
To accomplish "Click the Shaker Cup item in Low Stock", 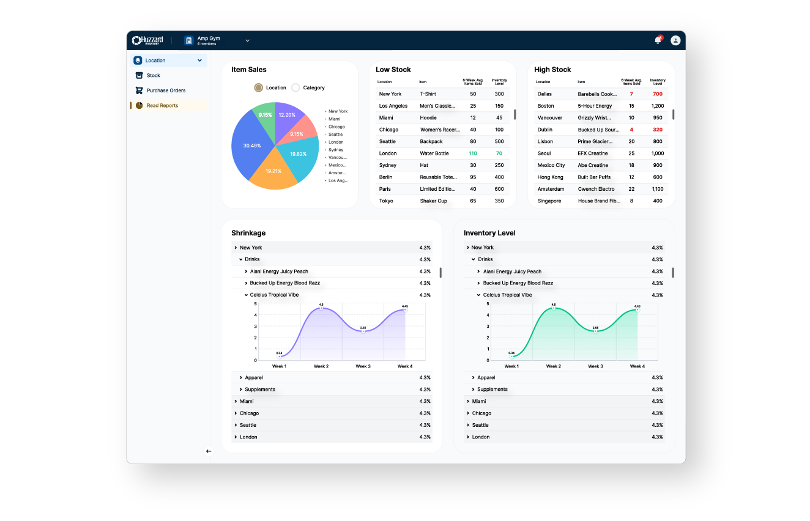I will [x=434, y=201].
